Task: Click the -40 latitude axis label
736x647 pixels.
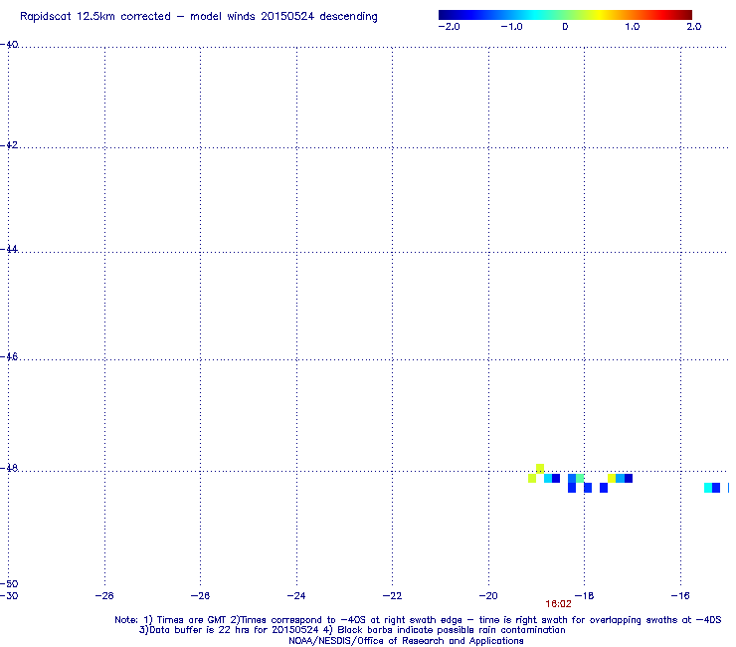Action: (x=9, y=45)
